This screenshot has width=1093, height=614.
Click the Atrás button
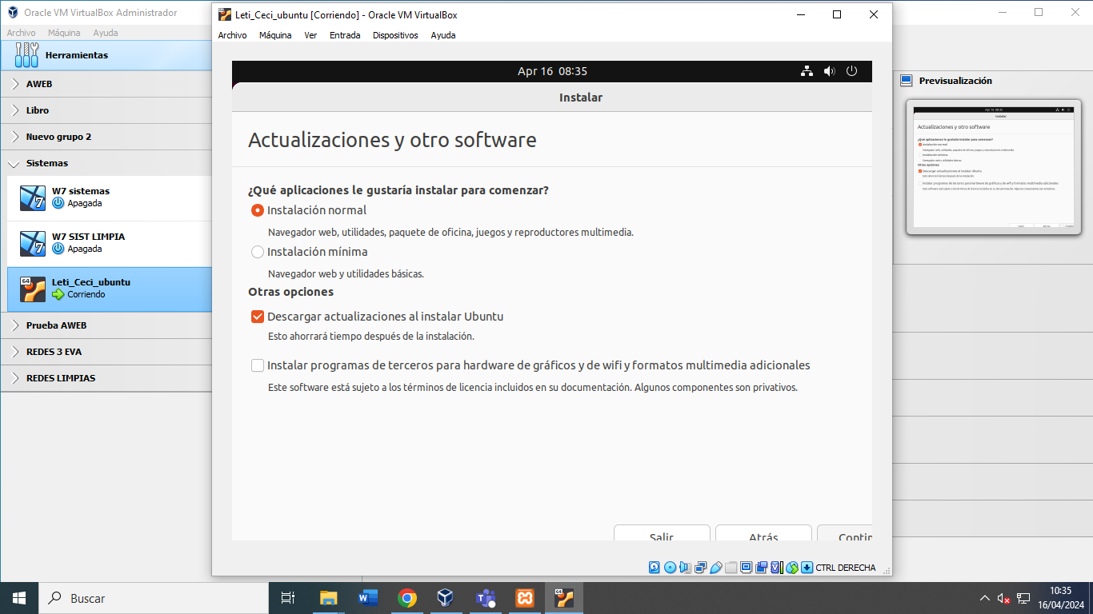pyautogui.click(x=763, y=536)
